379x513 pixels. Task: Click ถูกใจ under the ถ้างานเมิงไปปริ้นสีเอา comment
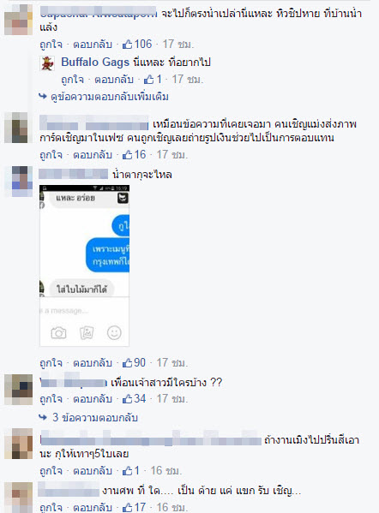[x=51, y=471]
